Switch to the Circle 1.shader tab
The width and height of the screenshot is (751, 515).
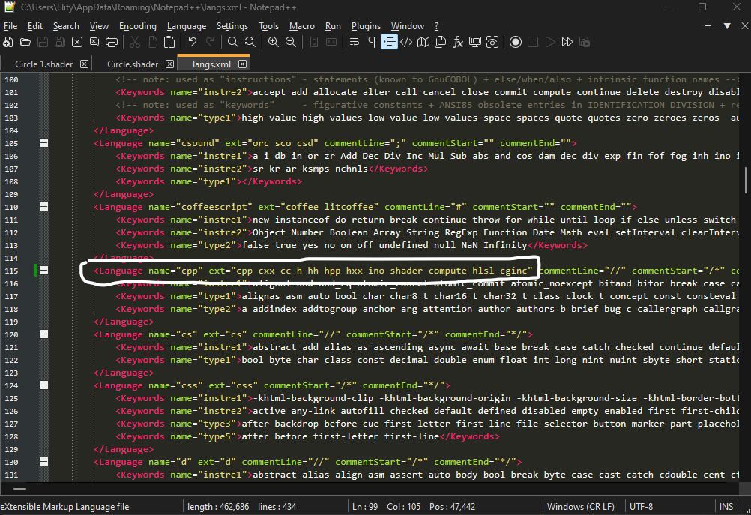pyautogui.click(x=44, y=64)
